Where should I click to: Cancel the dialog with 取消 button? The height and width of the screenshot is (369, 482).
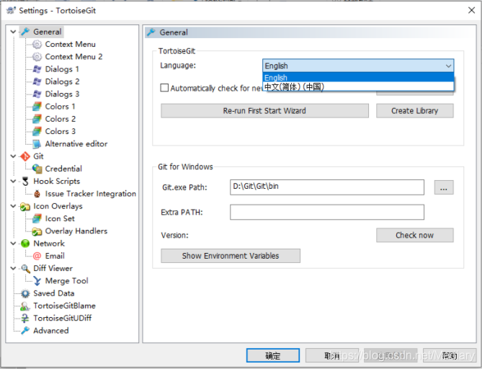pos(332,356)
